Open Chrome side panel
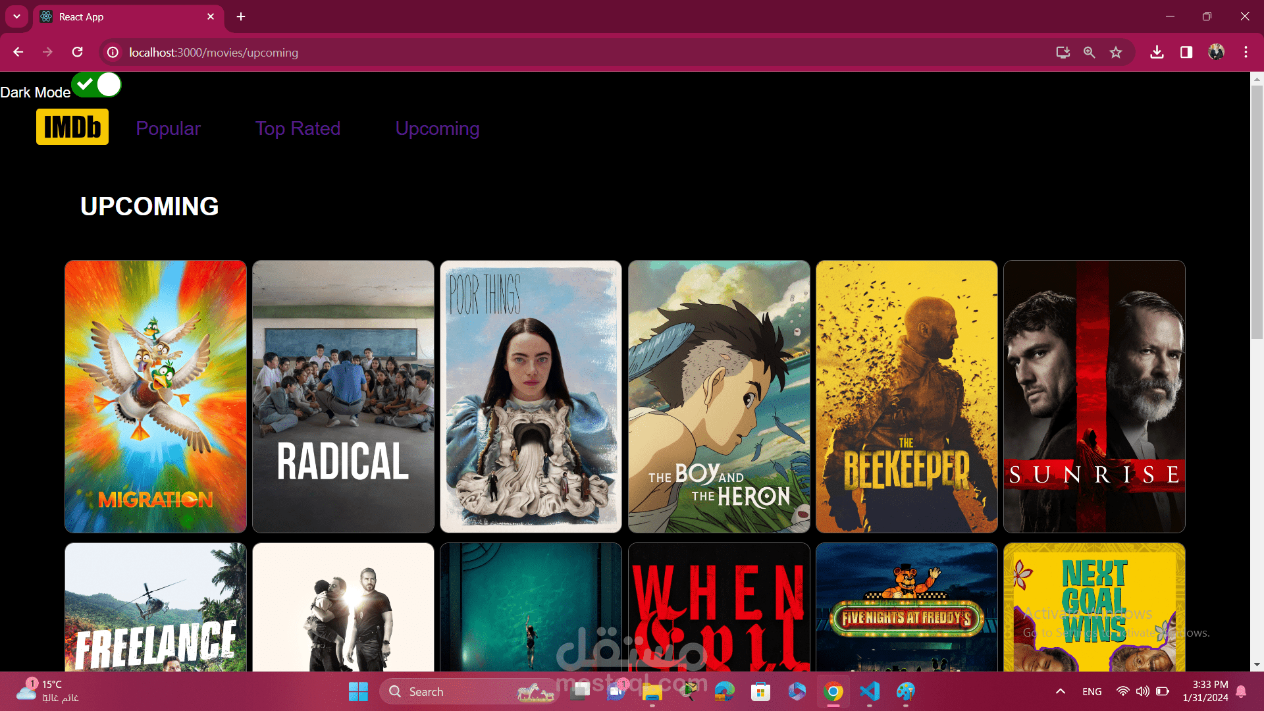The width and height of the screenshot is (1264, 711). [x=1186, y=52]
